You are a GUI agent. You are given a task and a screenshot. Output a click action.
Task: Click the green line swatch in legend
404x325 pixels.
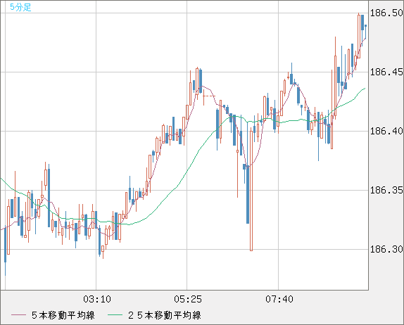pos(115,315)
